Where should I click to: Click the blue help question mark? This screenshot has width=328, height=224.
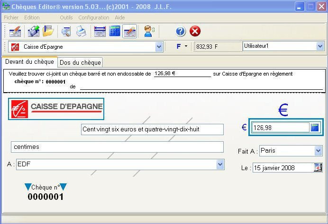[x=181, y=32]
